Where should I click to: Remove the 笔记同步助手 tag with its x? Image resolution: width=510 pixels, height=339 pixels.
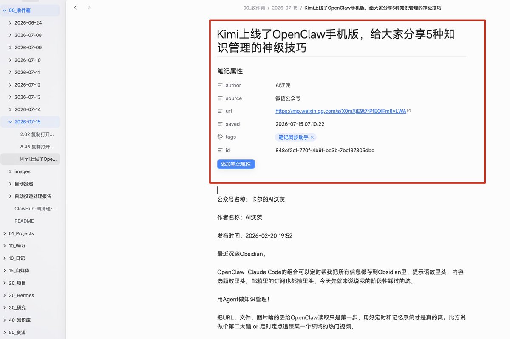point(312,137)
